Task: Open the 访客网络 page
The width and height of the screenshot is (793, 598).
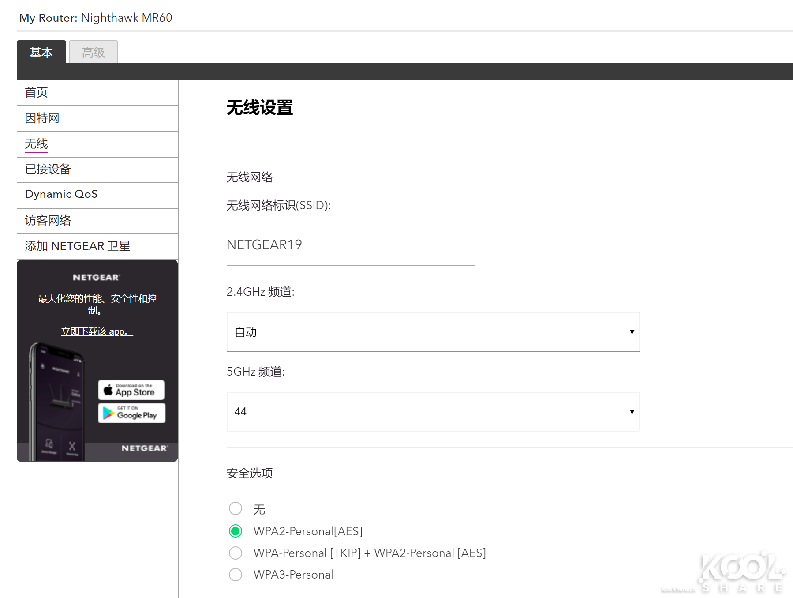Action: point(97,221)
